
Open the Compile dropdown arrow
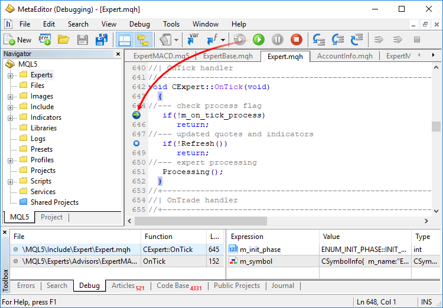pos(176,40)
